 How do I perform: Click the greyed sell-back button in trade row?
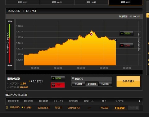tap(133, 108)
